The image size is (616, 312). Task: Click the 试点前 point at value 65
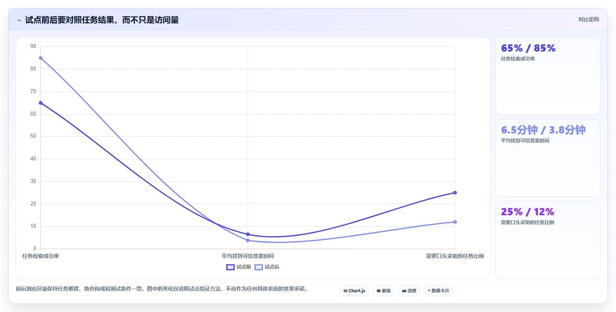[x=40, y=103]
